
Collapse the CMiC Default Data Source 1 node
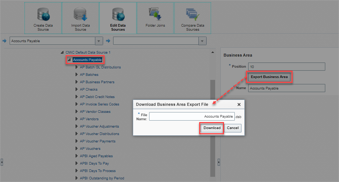tap(62, 53)
